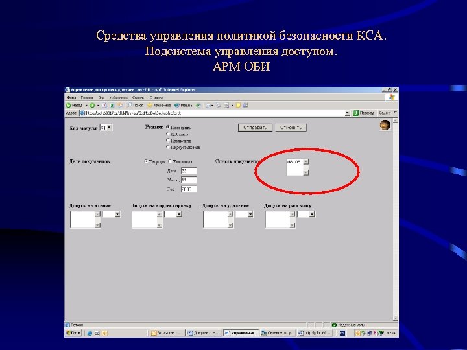Open the Search (Поиск) toolbar icon
Image resolution: width=467 pixels, height=350 pixels.
(x=130, y=105)
